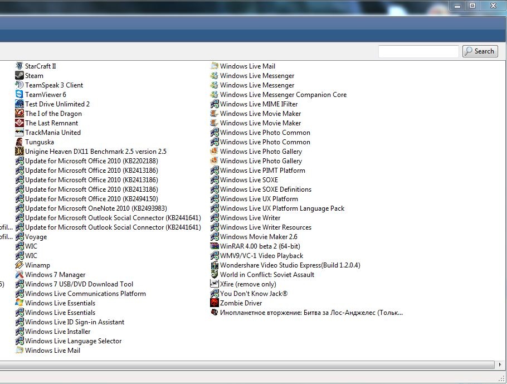The height and width of the screenshot is (384, 507).
Task: Select "Update for Microsoft Office 2010 (KB2494150)"
Action: [x=91, y=198]
